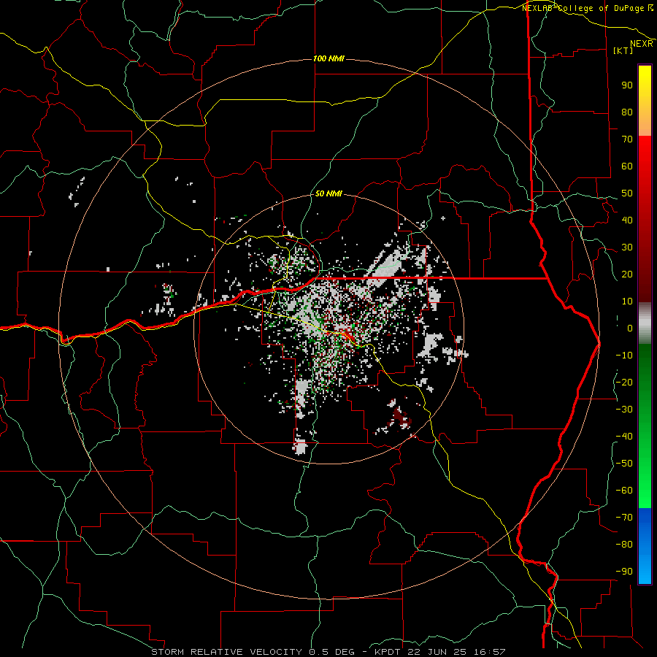Click the "NEXR" label above the scale

click(x=642, y=44)
